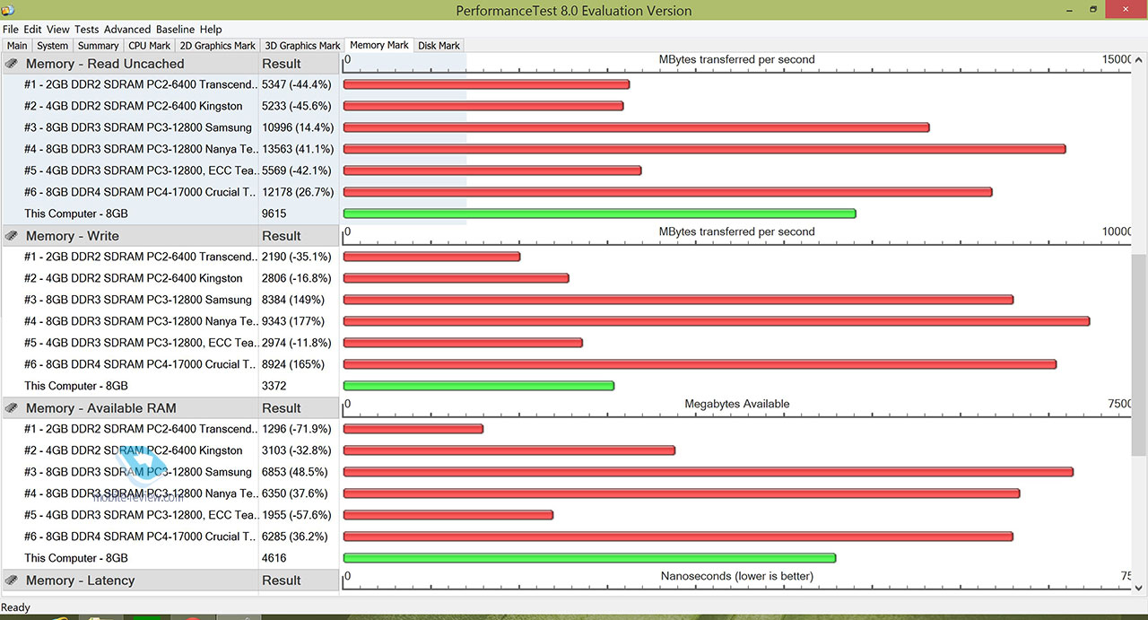
Task: Open the File menu
Action: [x=10, y=30]
